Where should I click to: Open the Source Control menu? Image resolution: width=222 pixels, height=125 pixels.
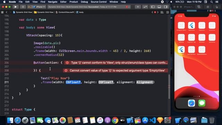point(99,2)
